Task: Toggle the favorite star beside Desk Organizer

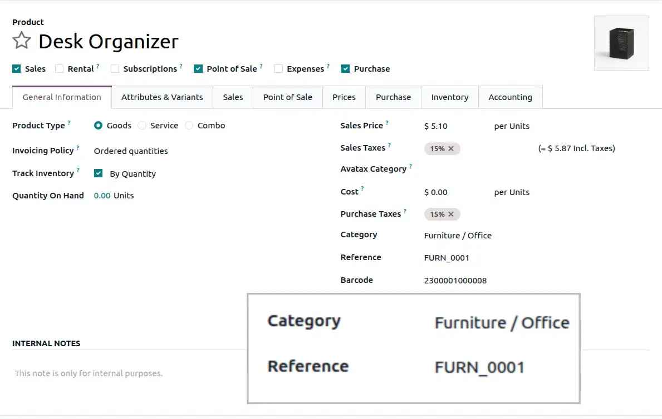Action: click(x=21, y=41)
